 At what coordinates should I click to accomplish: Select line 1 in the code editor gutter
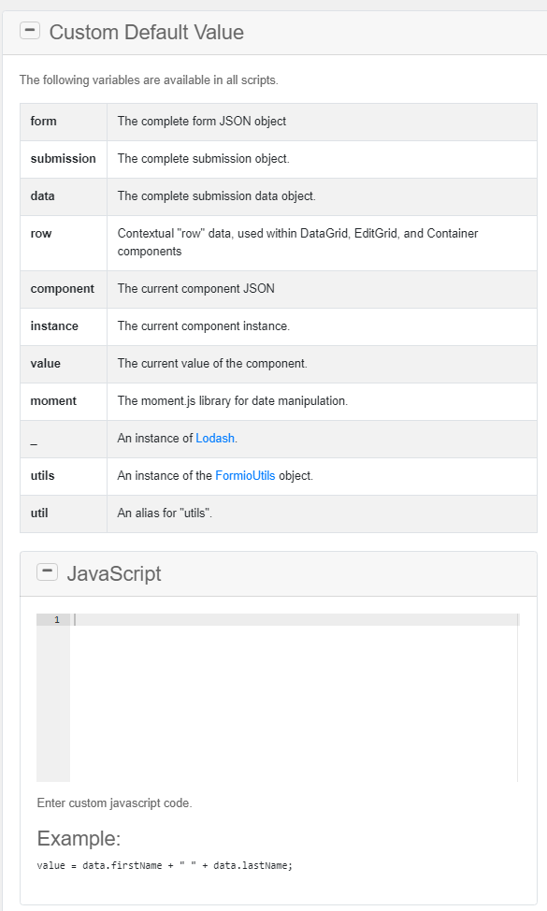(x=56, y=618)
